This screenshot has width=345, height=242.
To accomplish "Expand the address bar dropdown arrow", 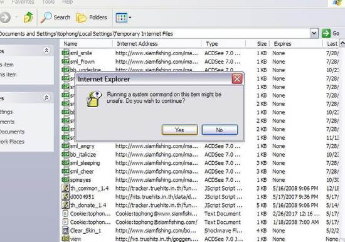I will point(314,34).
